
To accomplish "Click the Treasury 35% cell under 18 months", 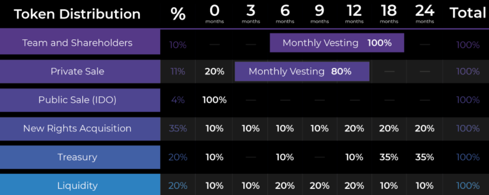I will (x=389, y=157).
